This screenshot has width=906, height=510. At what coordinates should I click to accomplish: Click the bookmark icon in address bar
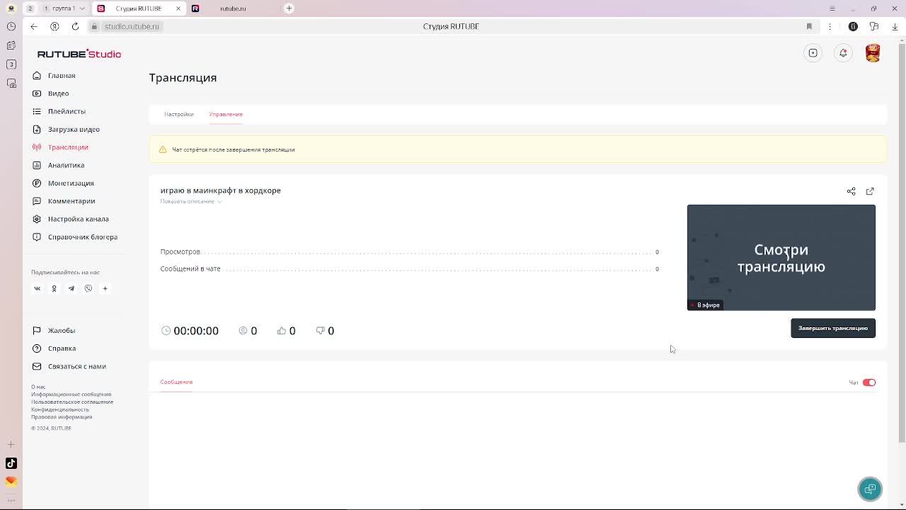(x=809, y=26)
